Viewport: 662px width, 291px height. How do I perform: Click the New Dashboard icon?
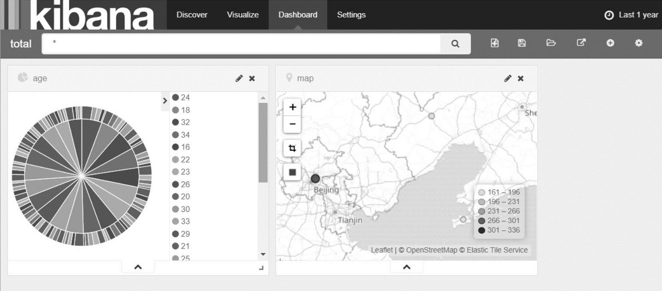pyautogui.click(x=495, y=43)
